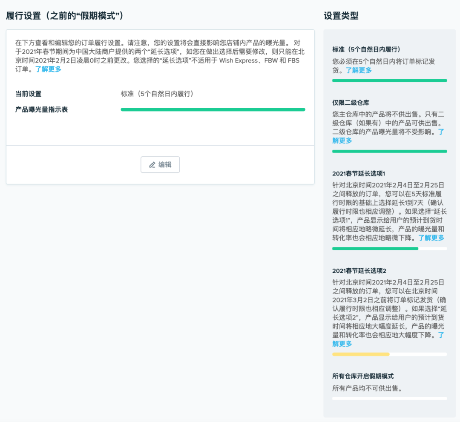The width and height of the screenshot is (460, 422).
Task: Click the exposure bar under 标准 option
Action: point(389,80)
